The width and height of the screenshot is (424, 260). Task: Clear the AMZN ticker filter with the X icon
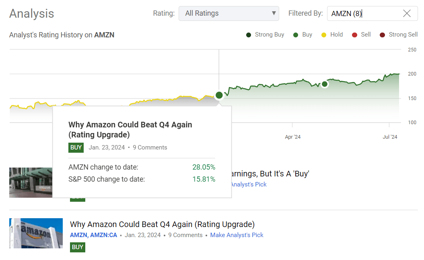coord(407,13)
